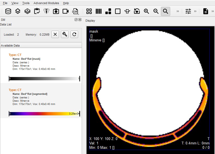Click the camera snapshot icon
The width and height of the screenshot is (215, 154).
pos(56,11)
